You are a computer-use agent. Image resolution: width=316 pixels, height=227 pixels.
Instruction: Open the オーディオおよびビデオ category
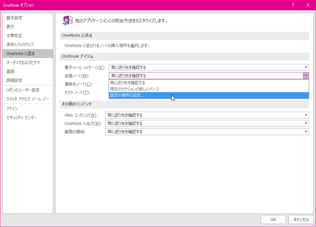[28, 62]
